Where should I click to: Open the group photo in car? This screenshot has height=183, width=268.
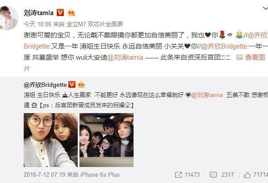coord(106,140)
